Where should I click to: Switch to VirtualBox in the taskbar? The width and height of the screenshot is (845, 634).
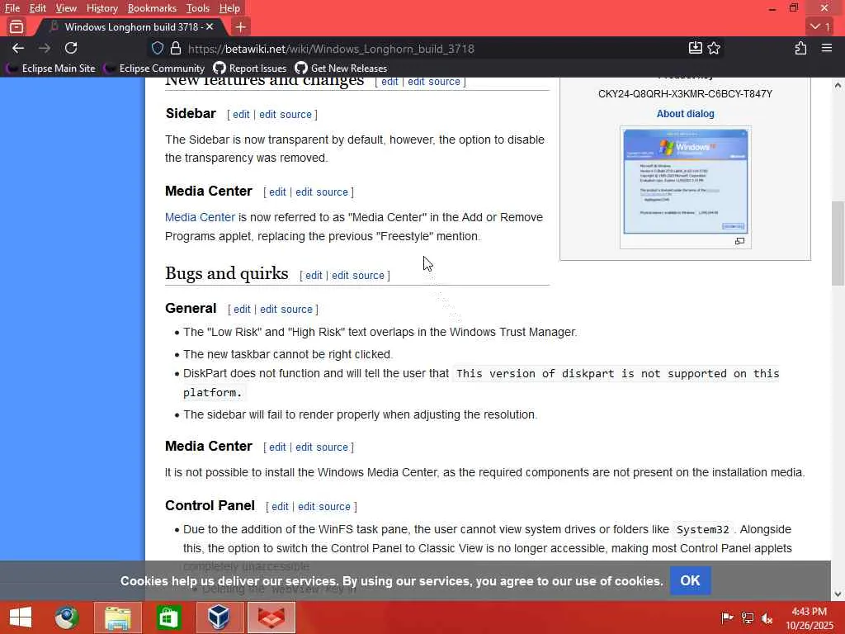click(x=219, y=617)
